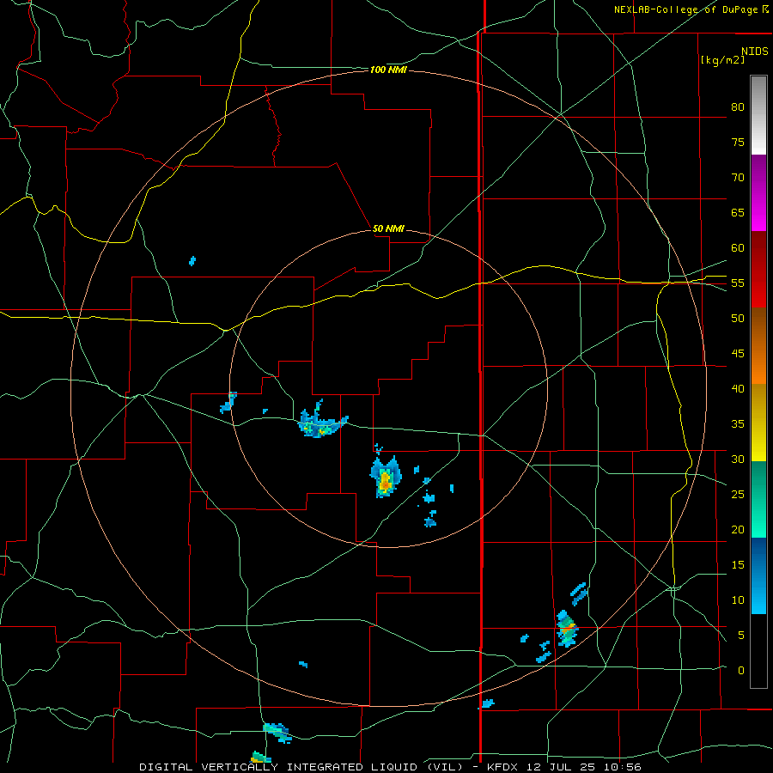Select the white-gray top segment of color bar
773x773 pixels.
758,115
